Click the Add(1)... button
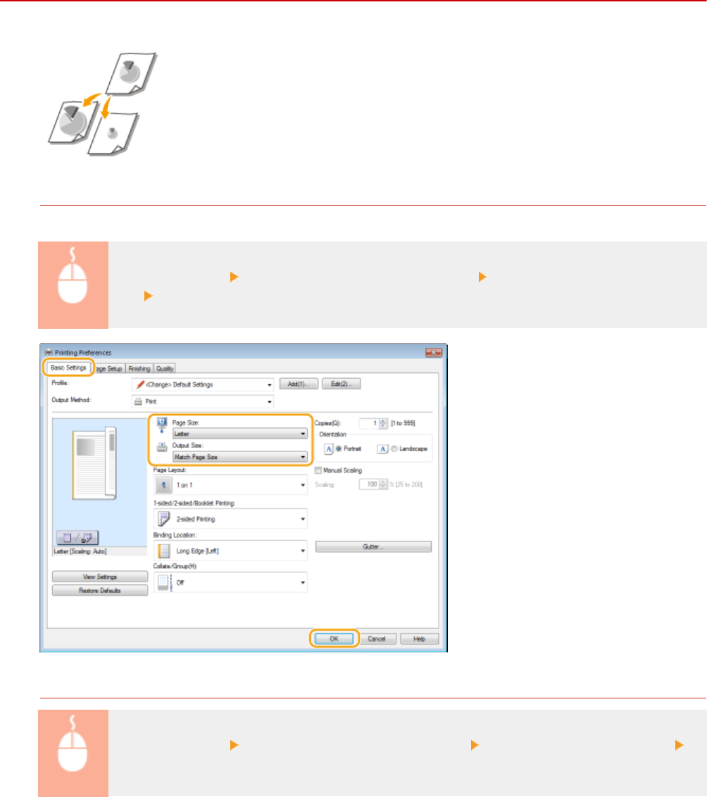The width and height of the screenshot is (707, 797). pos(299,384)
